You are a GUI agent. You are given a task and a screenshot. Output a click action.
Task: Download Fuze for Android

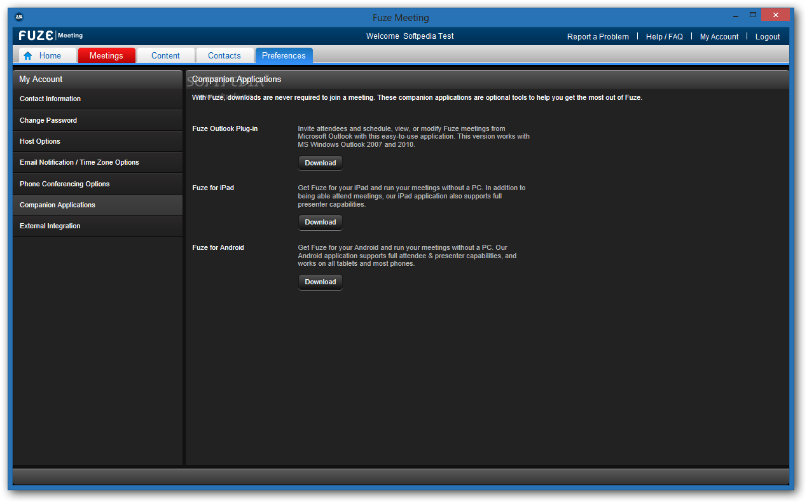coord(321,282)
